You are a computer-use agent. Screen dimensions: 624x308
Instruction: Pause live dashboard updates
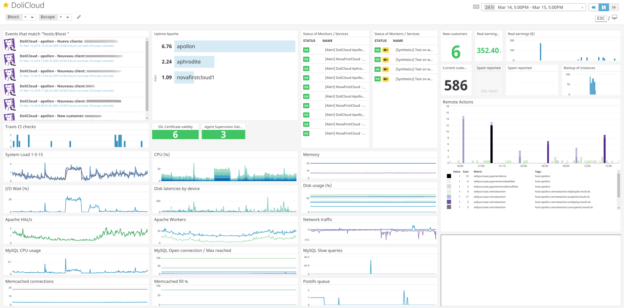604,7
